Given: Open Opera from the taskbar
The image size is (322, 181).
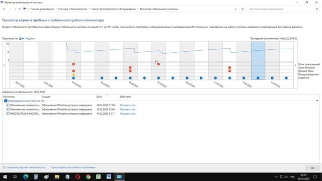Looking at the screenshot, I should tap(78, 176).
